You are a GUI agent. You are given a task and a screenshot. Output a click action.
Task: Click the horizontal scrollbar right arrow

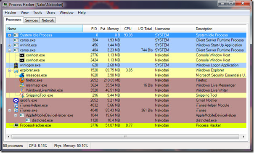pos(243,137)
